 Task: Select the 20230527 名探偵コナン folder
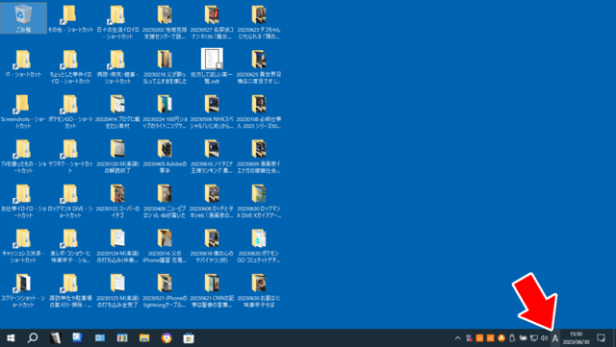pyautogui.click(x=212, y=21)
